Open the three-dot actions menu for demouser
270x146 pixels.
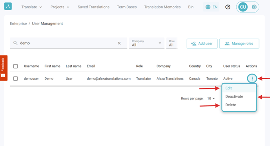tap(252, 78)
